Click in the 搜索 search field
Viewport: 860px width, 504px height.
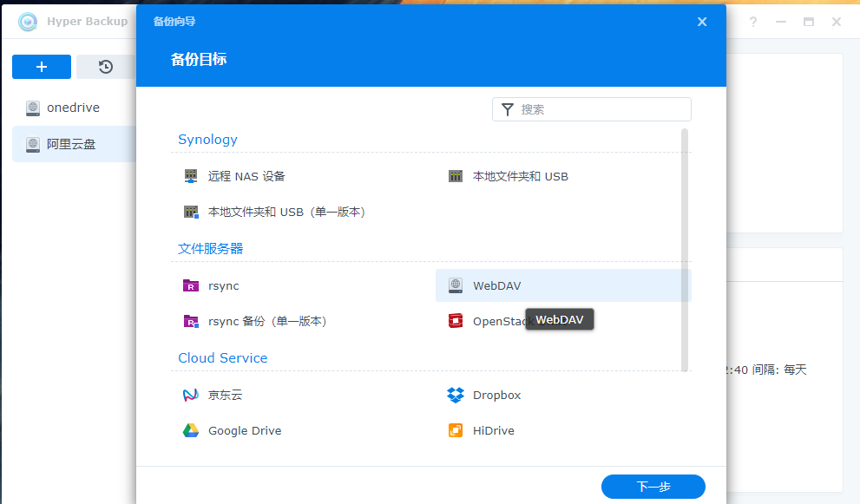tap(592, 109)
